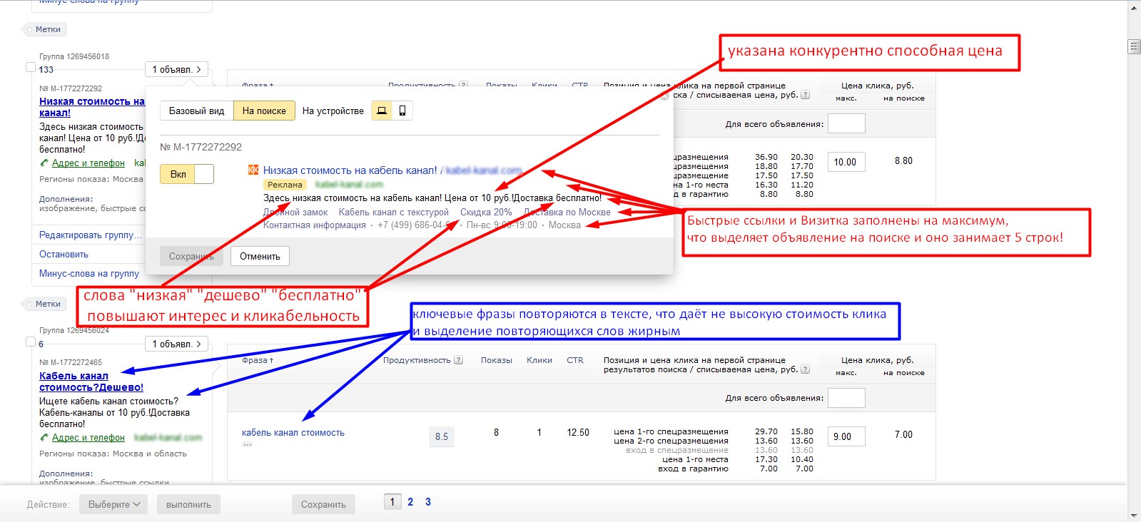Edit max click price field showing 9.00
This screenshot has height=522, width=1141.
pos(846,436)
